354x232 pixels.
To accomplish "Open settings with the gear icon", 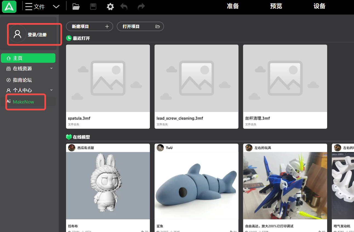I will [x=110, y=7].
